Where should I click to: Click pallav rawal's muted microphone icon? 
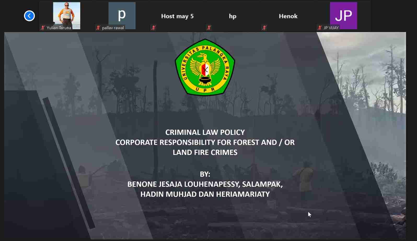point(98,28)
